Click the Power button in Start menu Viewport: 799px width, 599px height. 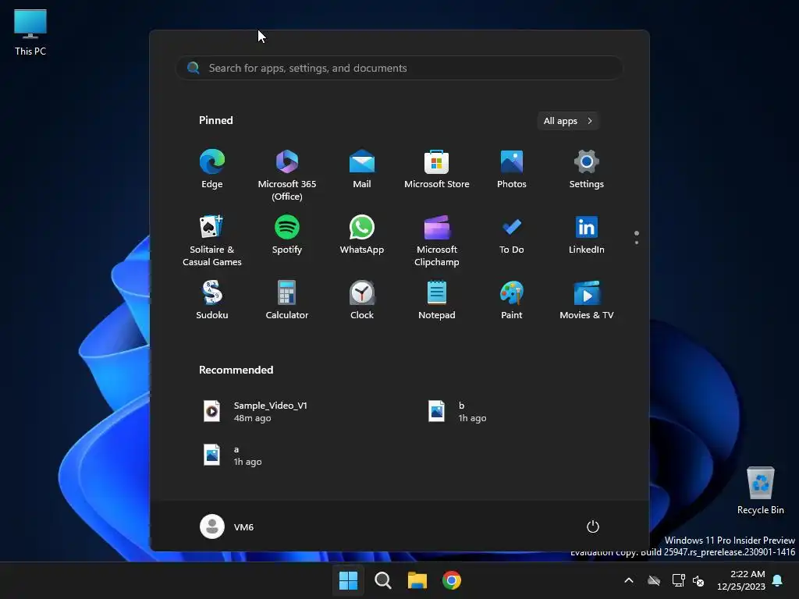593,526
